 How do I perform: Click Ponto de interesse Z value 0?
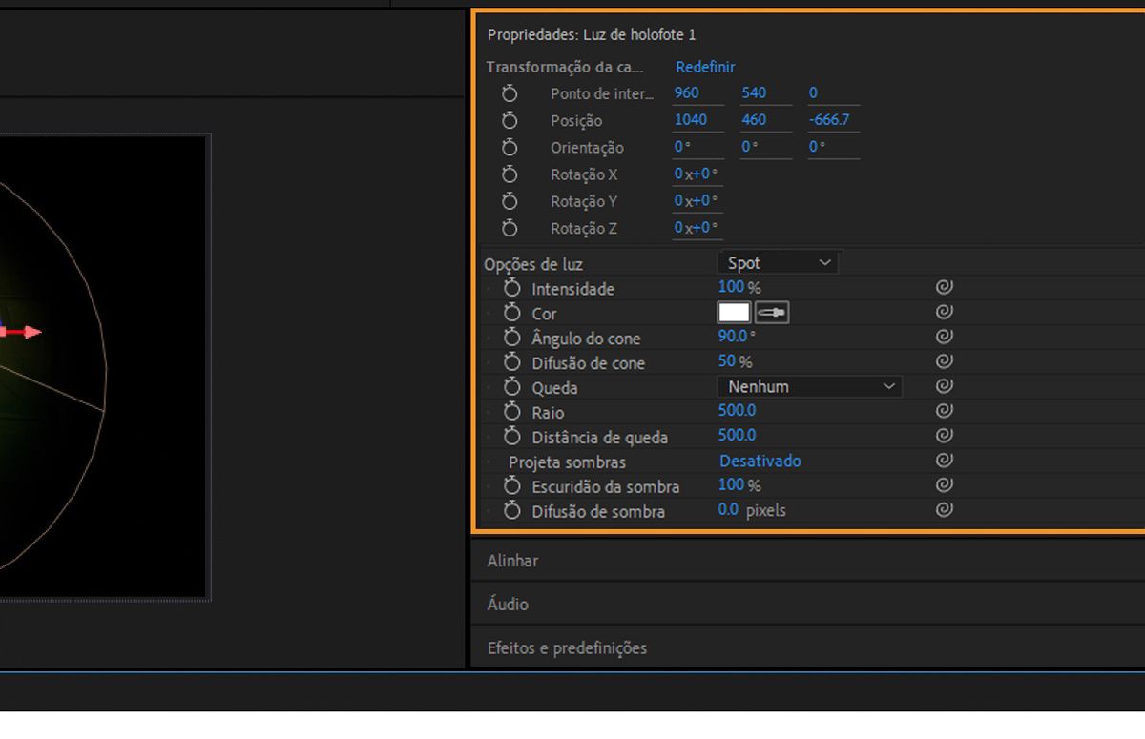point(813,92)
